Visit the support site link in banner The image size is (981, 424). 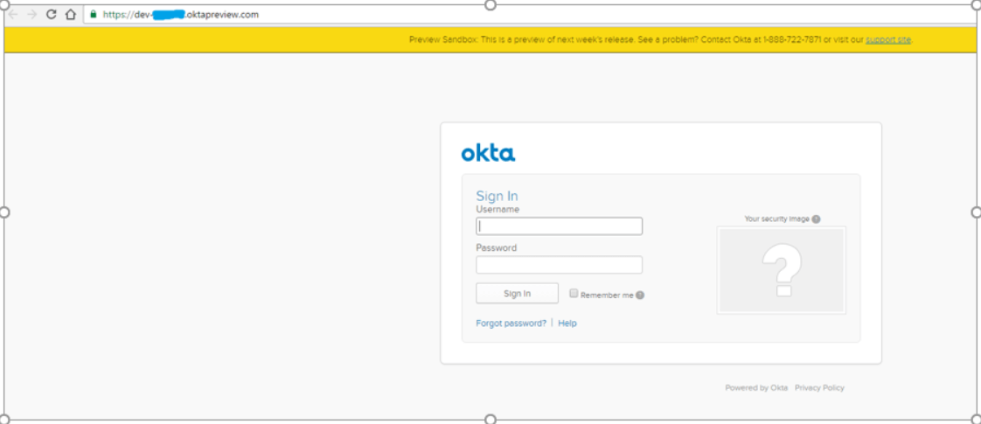pyautogui.click(x=887, y=39)
